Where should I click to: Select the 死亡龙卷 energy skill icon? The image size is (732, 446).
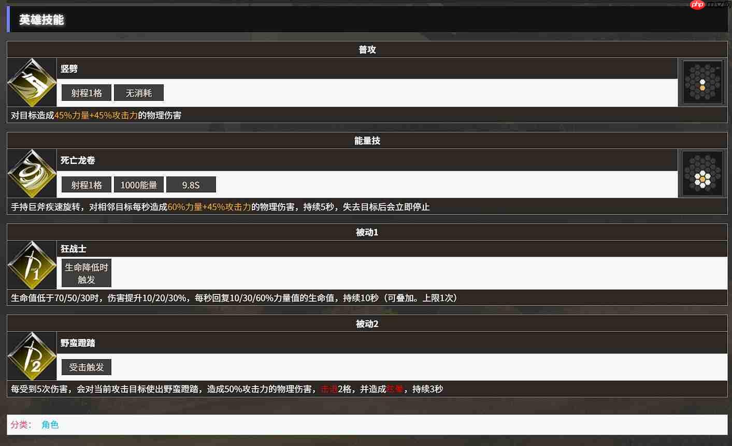point(32,174)
